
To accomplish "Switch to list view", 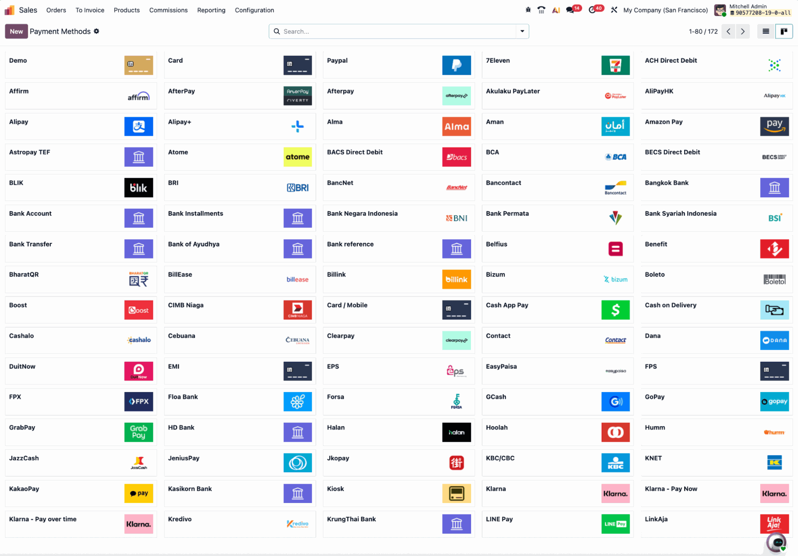I will [x=766, y=31].
